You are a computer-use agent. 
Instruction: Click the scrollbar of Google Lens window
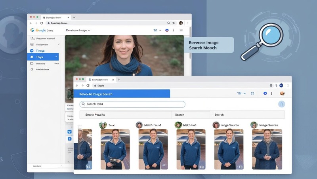[190, 43]
